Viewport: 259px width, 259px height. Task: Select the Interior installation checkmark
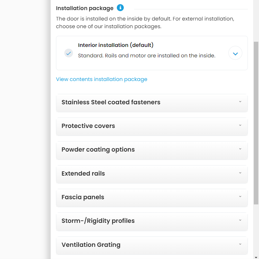[68, 53]
